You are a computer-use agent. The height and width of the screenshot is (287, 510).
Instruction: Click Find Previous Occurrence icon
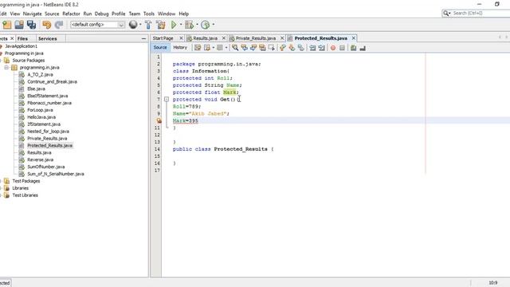coord(244,48)
